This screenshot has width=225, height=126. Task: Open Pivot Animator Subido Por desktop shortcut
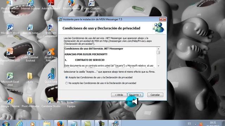pyautogui.click(x=10, y=7)
